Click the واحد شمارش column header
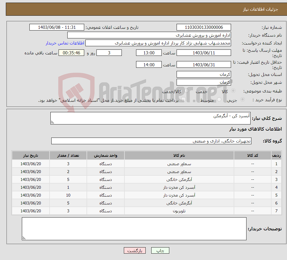This screenshot has width=287, height=260. coord(105,156)
